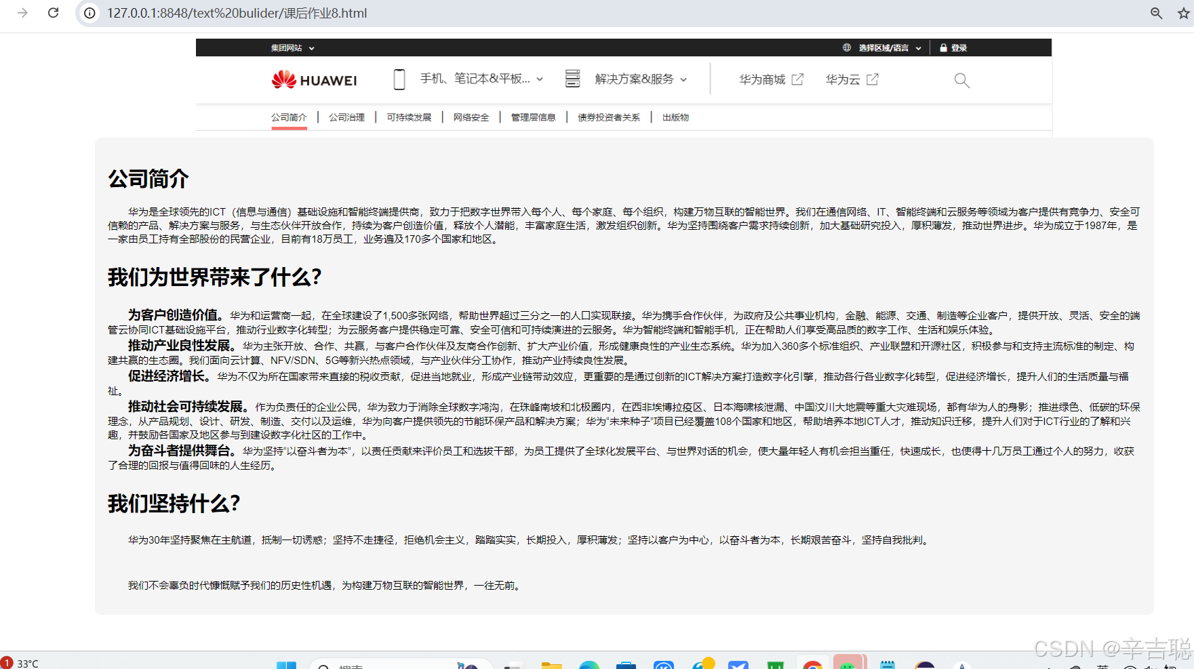Reload the page with browser refresh icon
This screenshot has width=1194, height=669.
[x=53, y=13]
